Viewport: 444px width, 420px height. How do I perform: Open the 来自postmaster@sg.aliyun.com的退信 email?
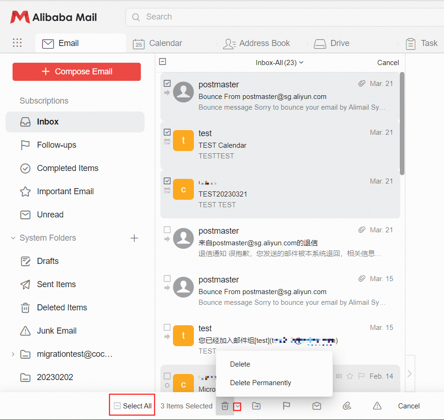coord(258,243)
